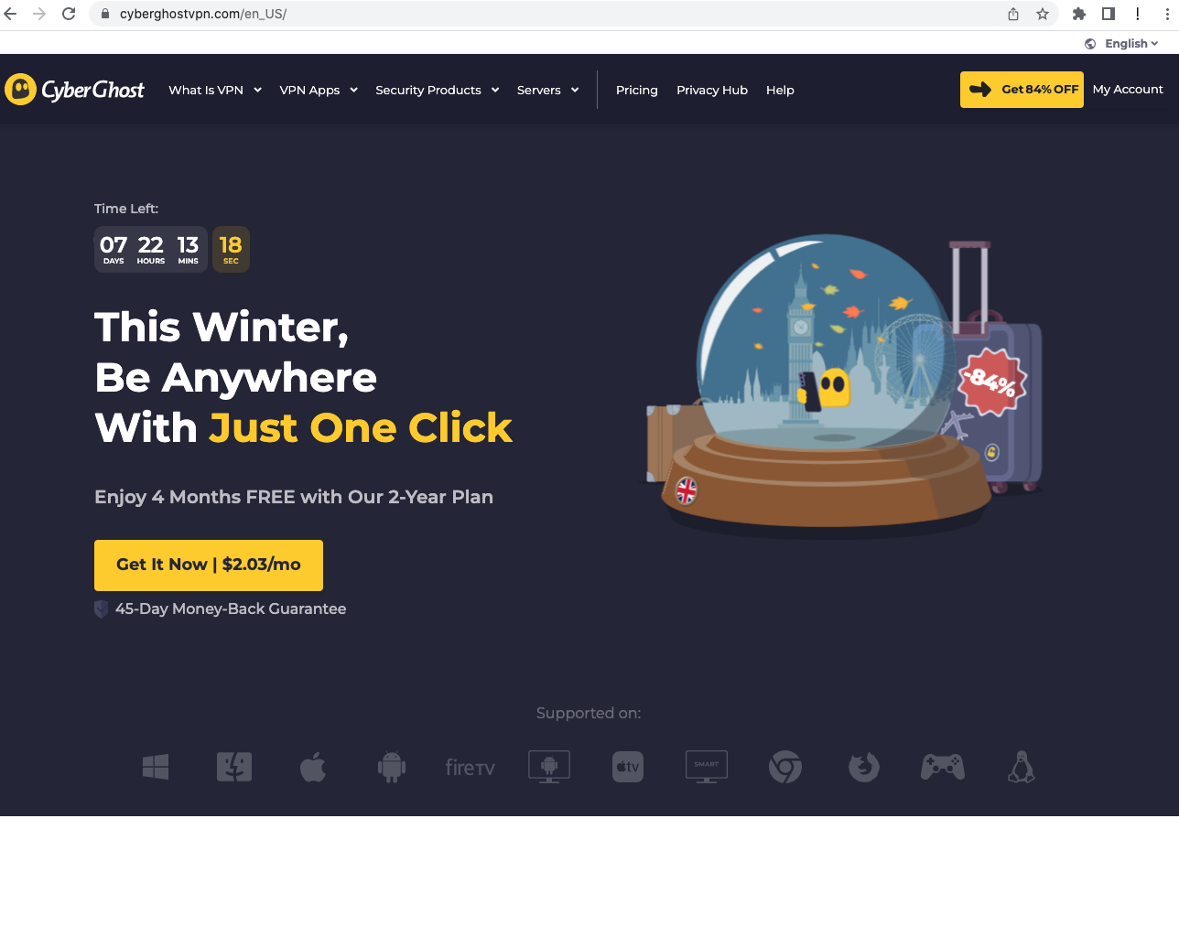Image resolution: width=1179 pixels, height=937 pixels.
Task: Expand the What Is VPN dropdown
Action: point(215,90)
